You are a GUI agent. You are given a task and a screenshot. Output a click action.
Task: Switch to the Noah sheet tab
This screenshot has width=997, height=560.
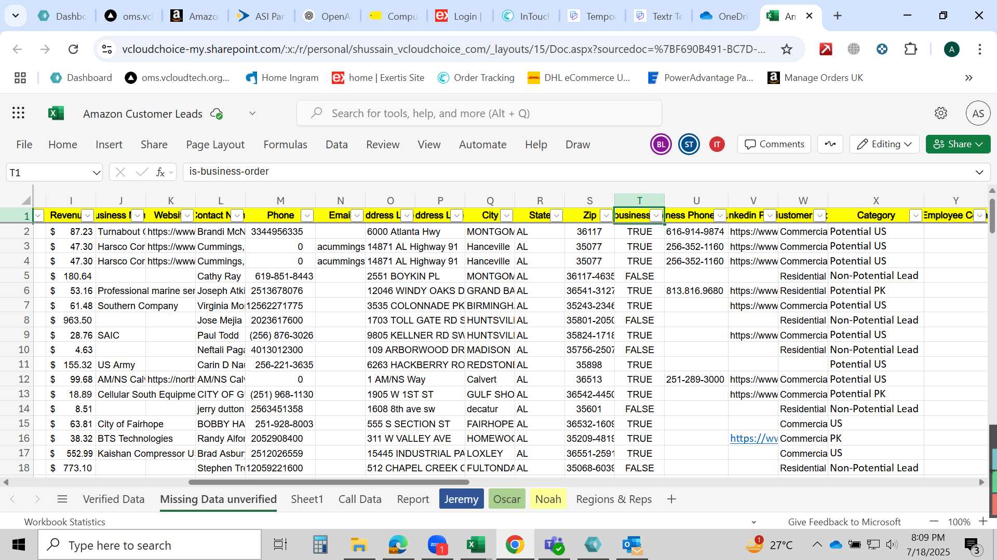548,499
